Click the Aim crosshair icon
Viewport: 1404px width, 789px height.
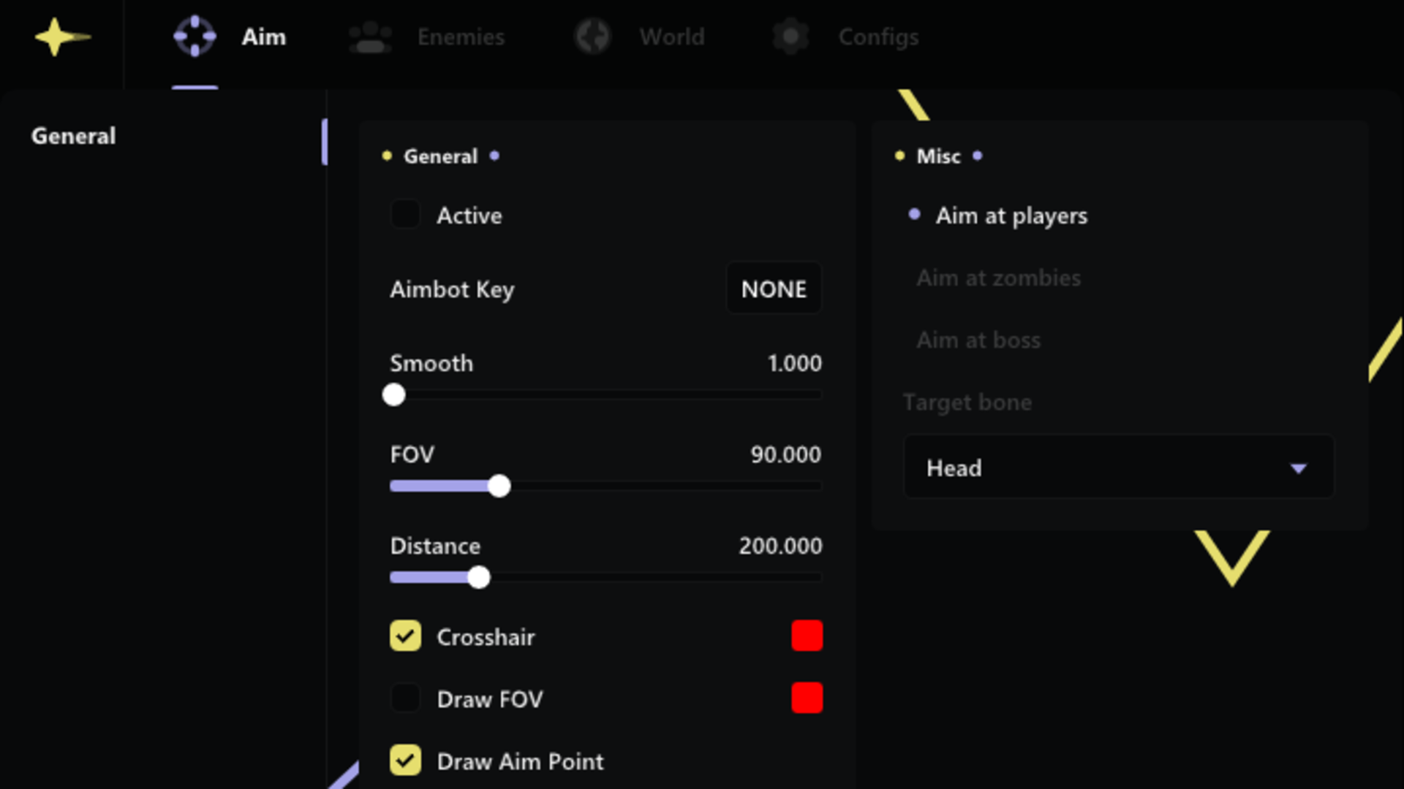point(195,37)
